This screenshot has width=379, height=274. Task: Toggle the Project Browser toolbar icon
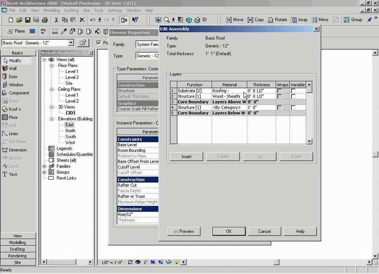tap(124, 20)
